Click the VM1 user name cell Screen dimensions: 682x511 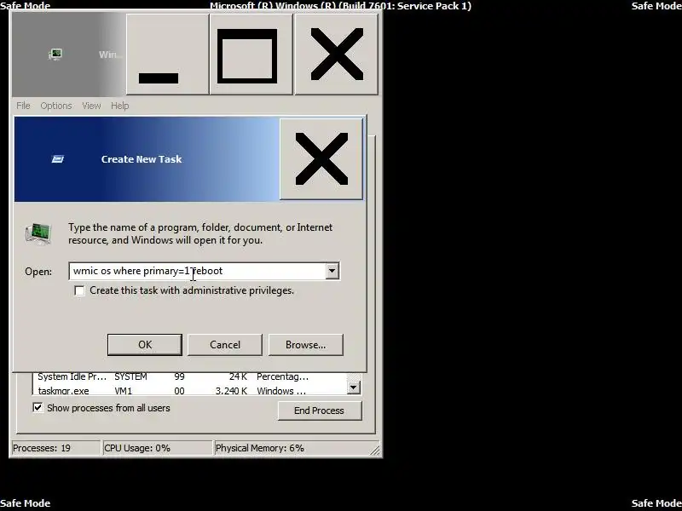(x=123, y=391)
